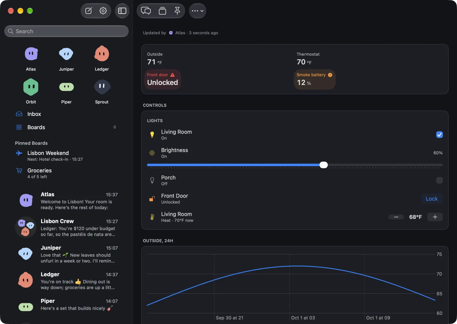Screen dimensions: 457x324
Task: Click the Sep 30 at 21 chart label
Action: [230, 318]
